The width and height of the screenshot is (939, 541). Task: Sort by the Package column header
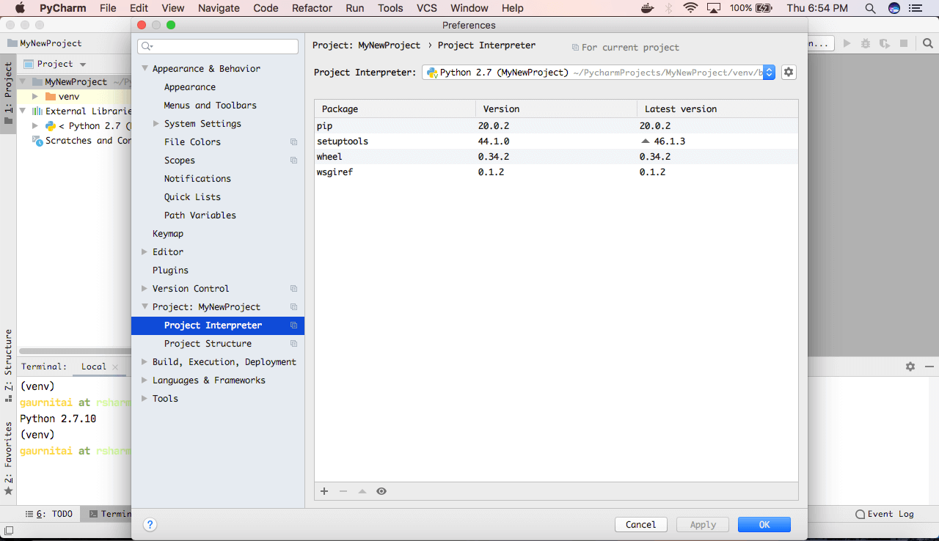pos(395,108)
